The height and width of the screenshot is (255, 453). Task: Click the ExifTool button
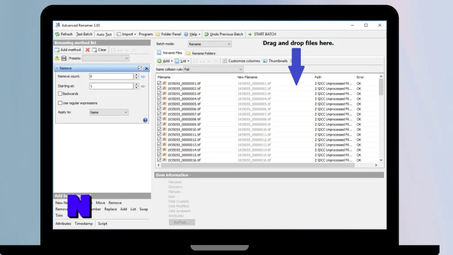pyautogui.click(x=182, y=222)
